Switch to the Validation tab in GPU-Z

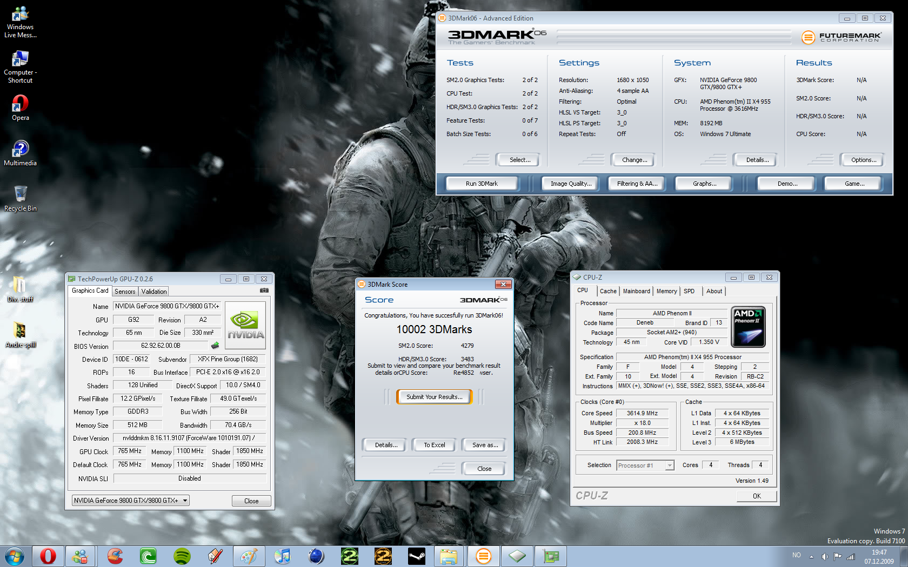point(154,292)
